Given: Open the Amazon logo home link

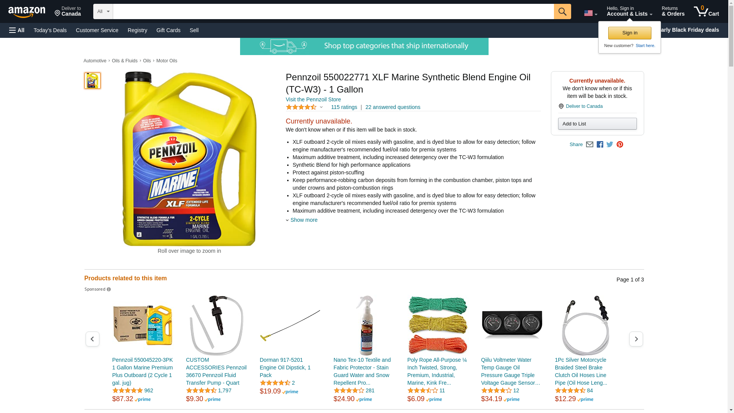Looking at the screenshot, I should point(27,12).
